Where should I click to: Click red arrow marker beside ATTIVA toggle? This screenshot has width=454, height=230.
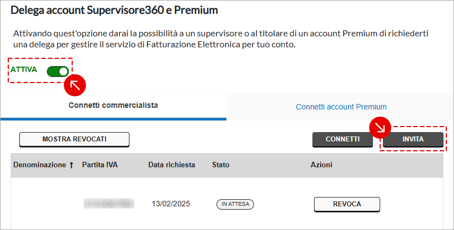click(75, 85)
